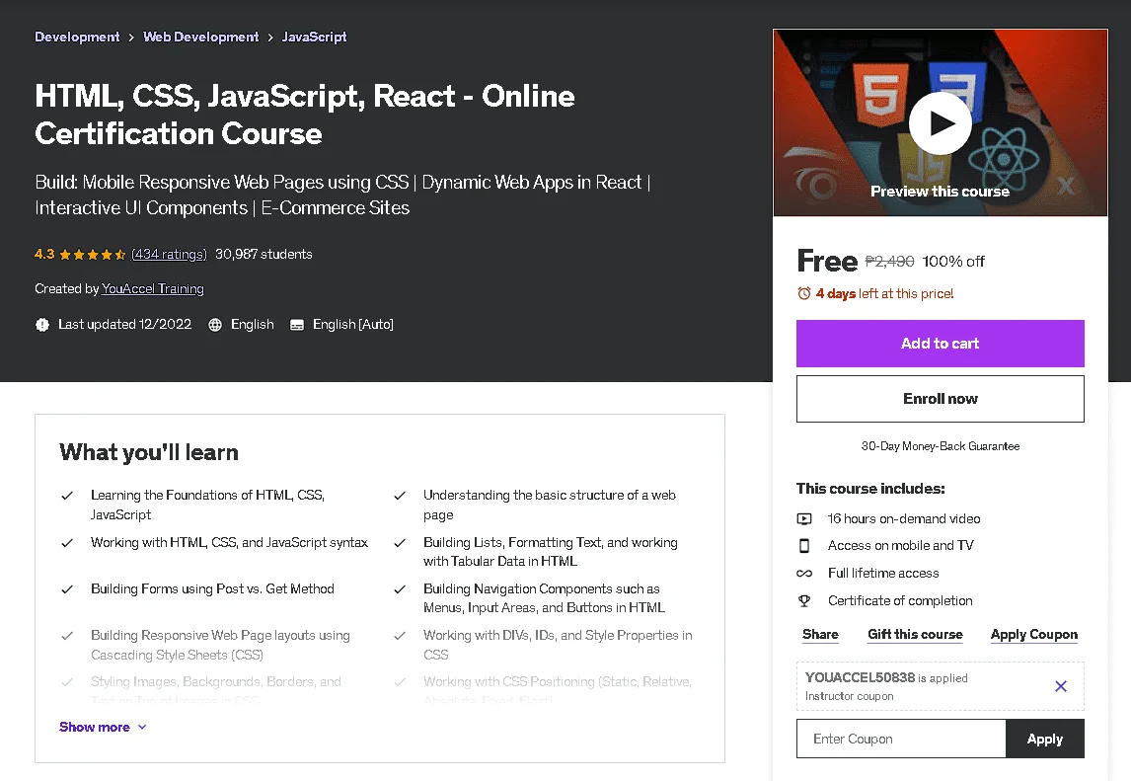Click the Last updated 12/2022 text
Screen dimensions: 1131x781
(x=124, y=325)
